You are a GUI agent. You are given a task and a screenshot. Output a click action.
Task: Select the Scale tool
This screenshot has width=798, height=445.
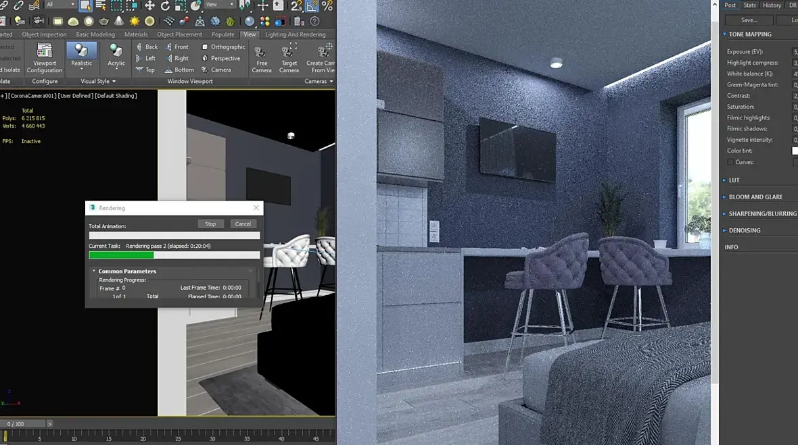[180, 5]
